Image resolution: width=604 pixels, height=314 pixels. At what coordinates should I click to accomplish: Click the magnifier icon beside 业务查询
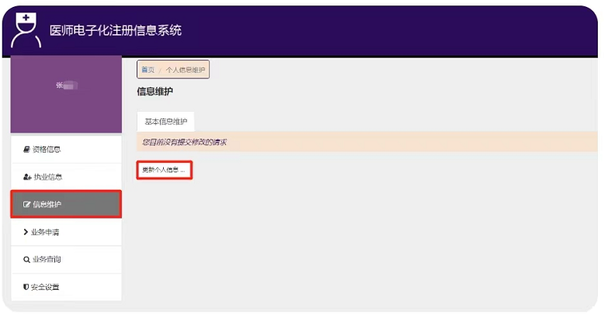pos(26,260)
